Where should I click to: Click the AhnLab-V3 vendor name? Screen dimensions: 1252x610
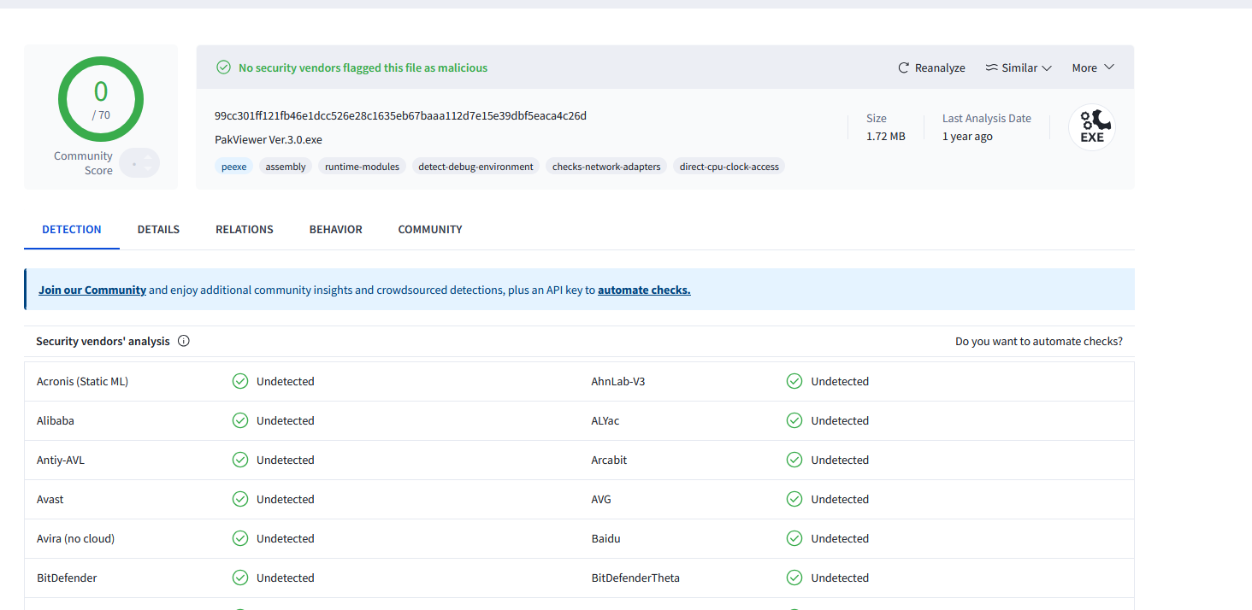point(618,381)
